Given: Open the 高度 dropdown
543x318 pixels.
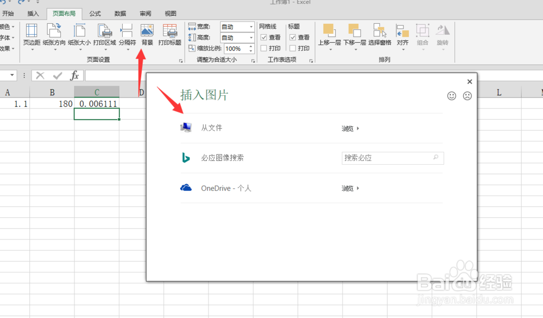Looking at the screenshot, I should (x=251, y=37).
